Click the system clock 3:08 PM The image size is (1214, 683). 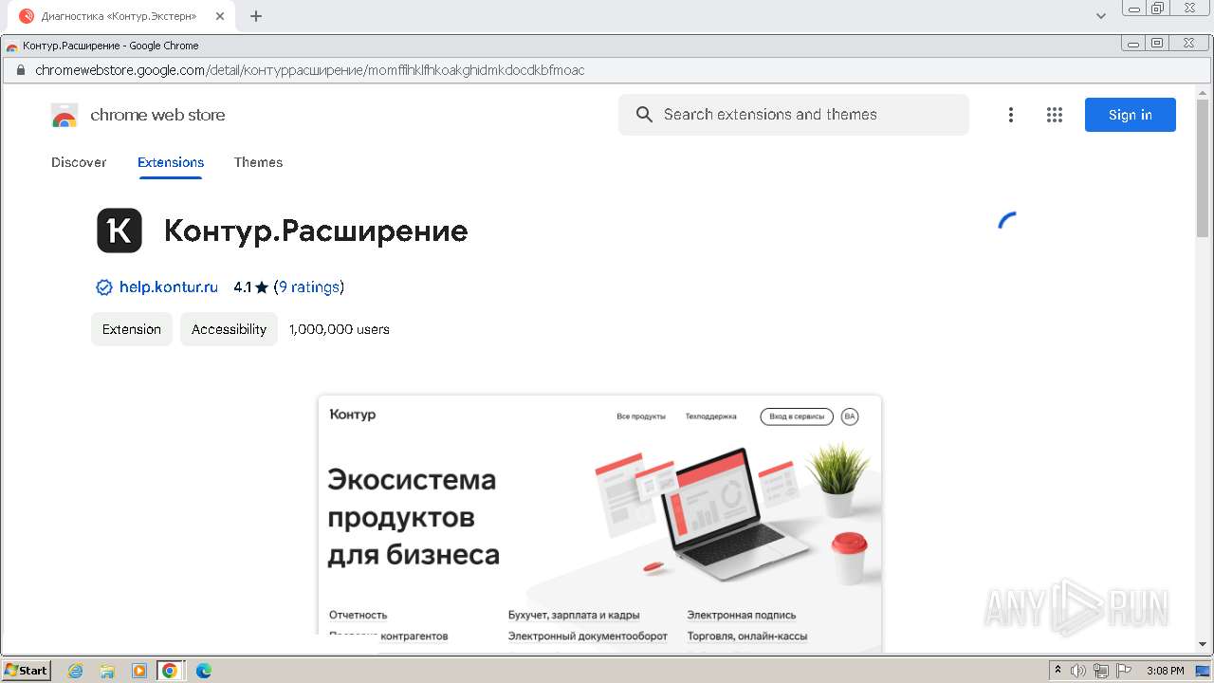pyautogui.click(x=1165, y=671)
